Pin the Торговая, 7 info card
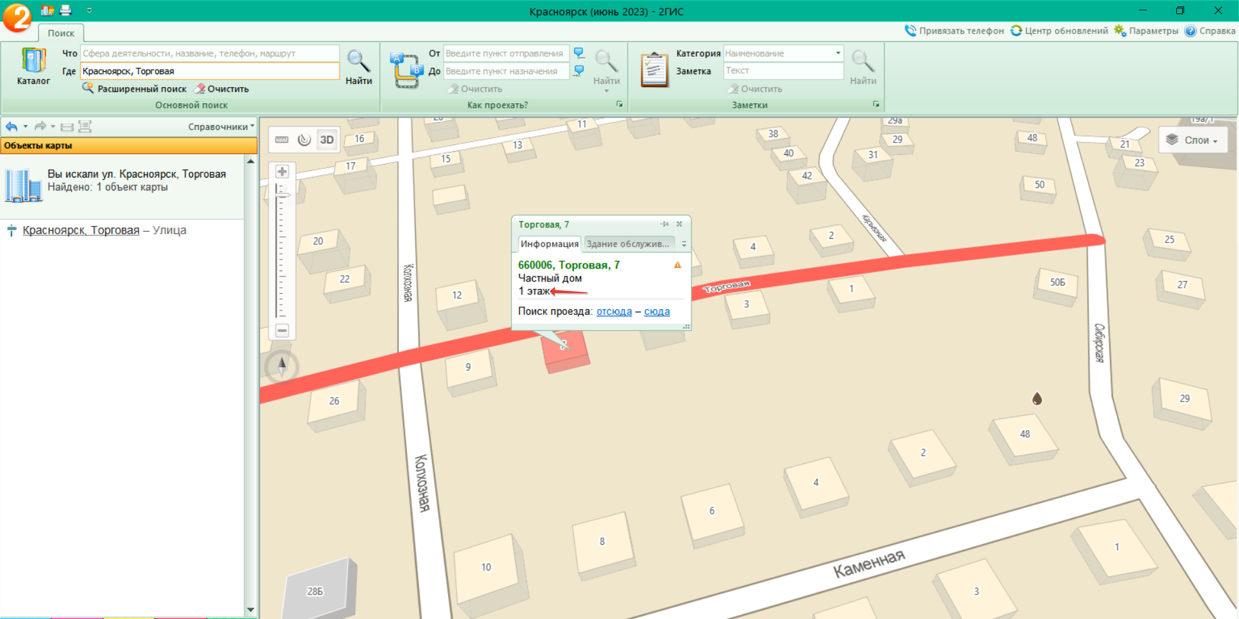The height and width of the screenshot is (619, 1239). (x=664, y=224)
